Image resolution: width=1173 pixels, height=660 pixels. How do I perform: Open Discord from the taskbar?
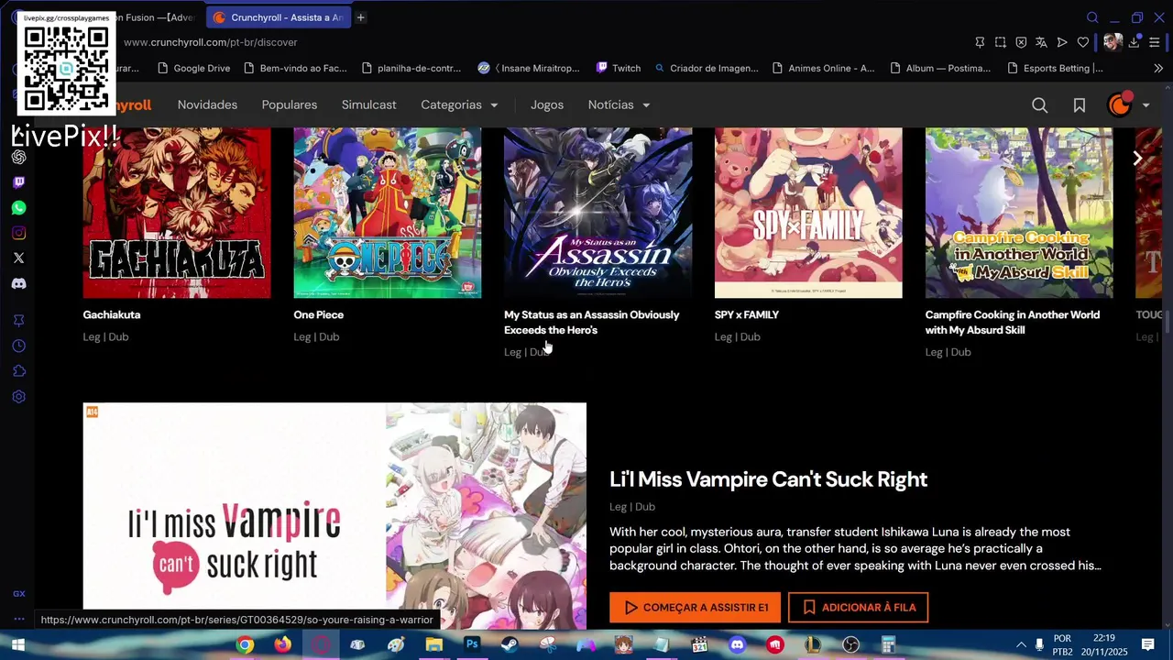tap(737, 645)
